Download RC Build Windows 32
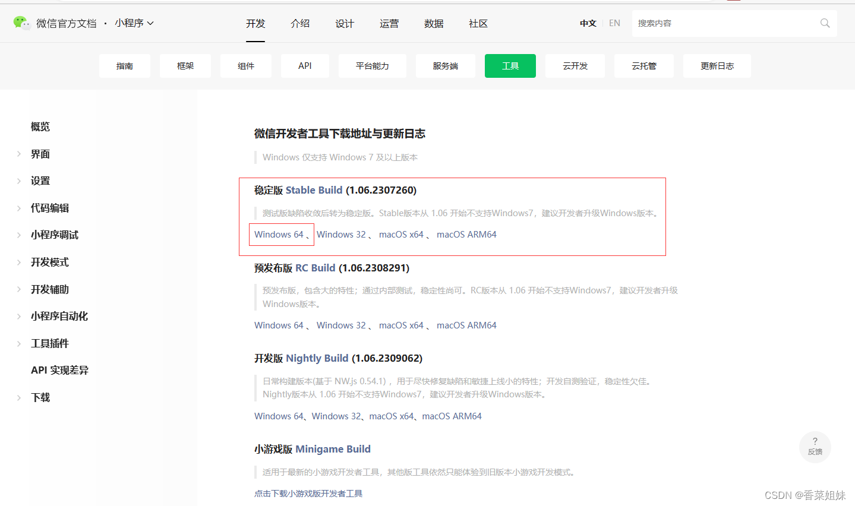 pos(341,325)
